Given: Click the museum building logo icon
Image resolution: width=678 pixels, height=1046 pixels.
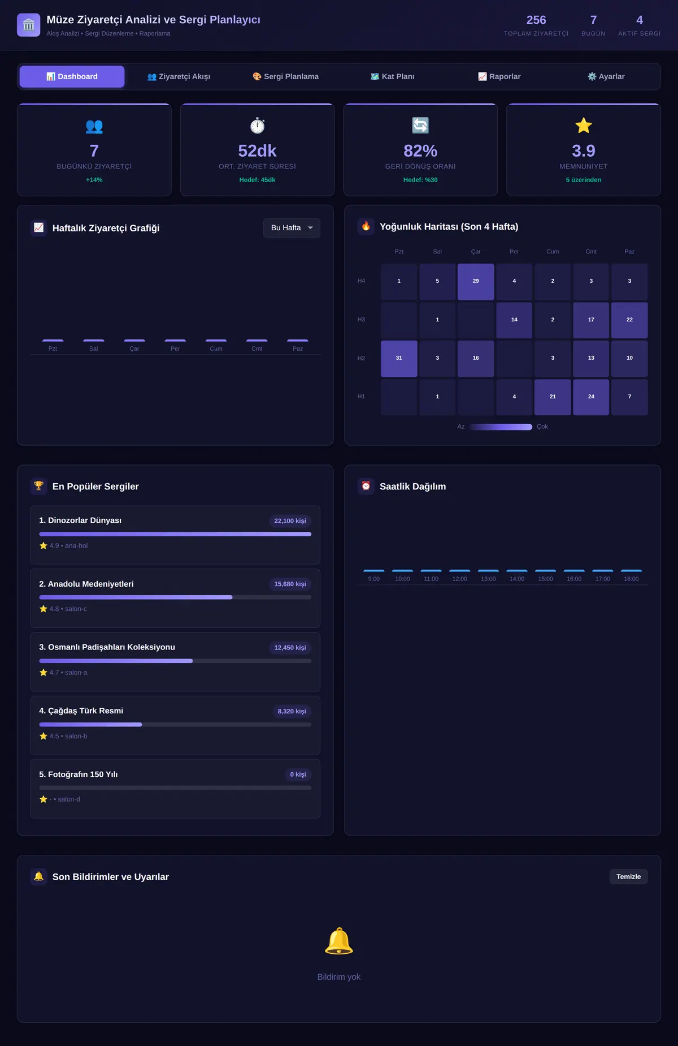Looking at the screenshot, I should pyautogui.click(x=29, y=25).
